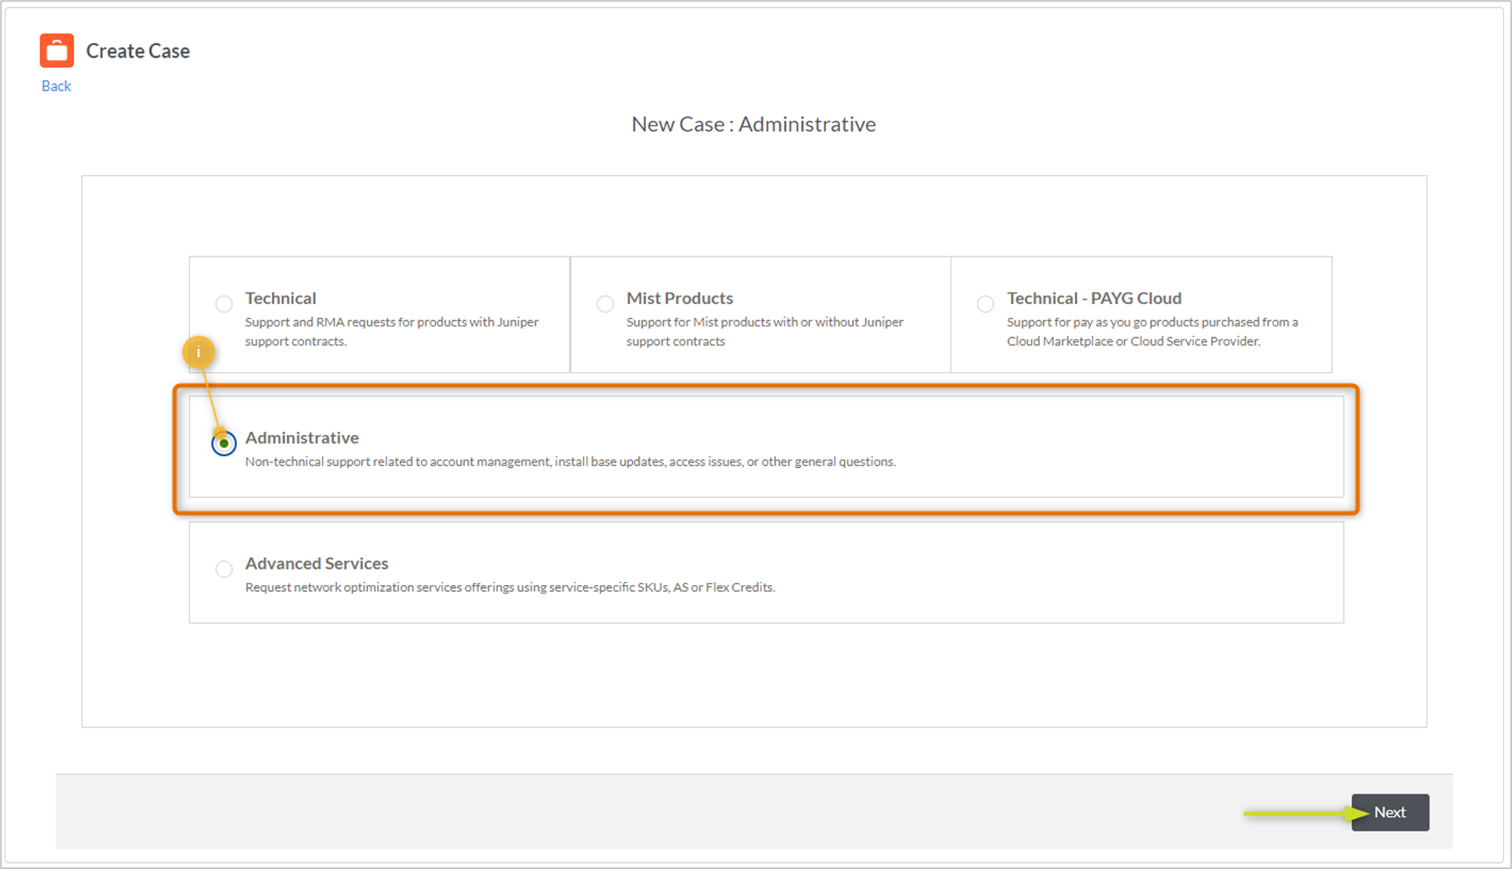Choose the Technical - PAYG Cloud option
Screen dimensions: 1512x869
(x=985, y=303)
